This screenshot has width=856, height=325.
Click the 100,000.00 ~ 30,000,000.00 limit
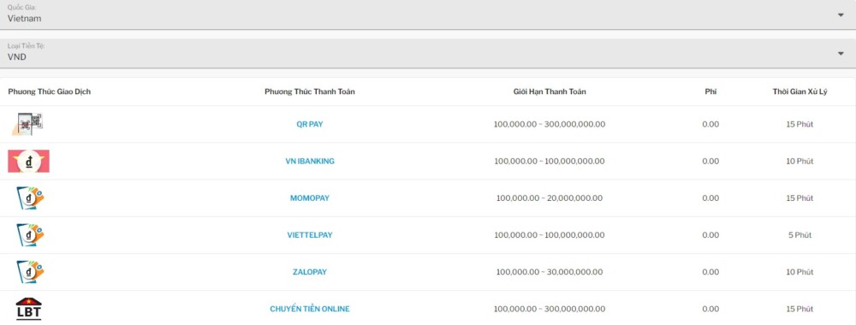point(550,272)
